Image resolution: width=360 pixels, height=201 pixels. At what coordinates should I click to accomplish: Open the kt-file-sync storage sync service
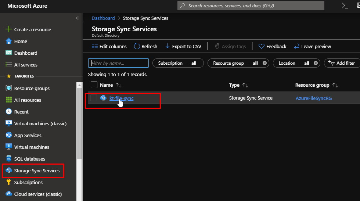[x=122, y=98]
